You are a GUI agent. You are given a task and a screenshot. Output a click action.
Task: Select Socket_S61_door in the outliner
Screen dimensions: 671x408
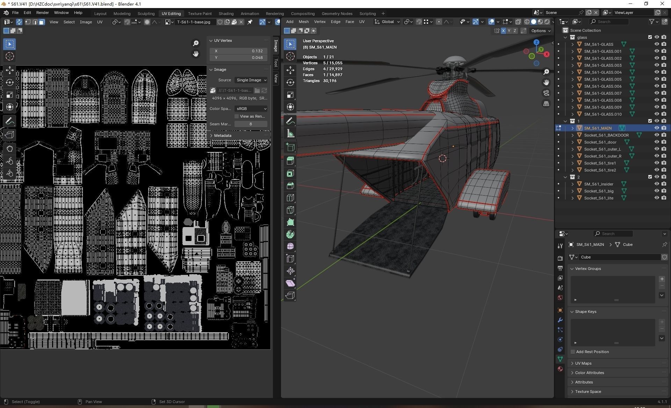pyautogui.click(x=600, y=142)
